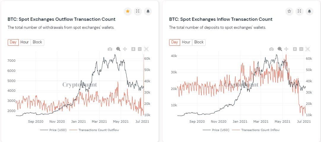Click the Inflow Transaction Count chart title
The height and width of the screenshot is (142, 321).
[220, 19]
